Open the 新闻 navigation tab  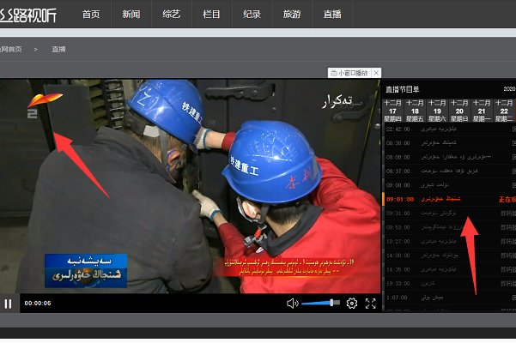coord(131,14)
